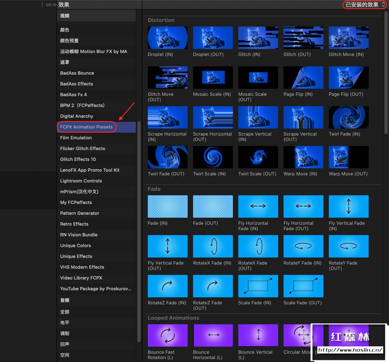The image size is (389, 362).
Task: Open YouTube Package by Proskurov category
Action: pos(96,289)
